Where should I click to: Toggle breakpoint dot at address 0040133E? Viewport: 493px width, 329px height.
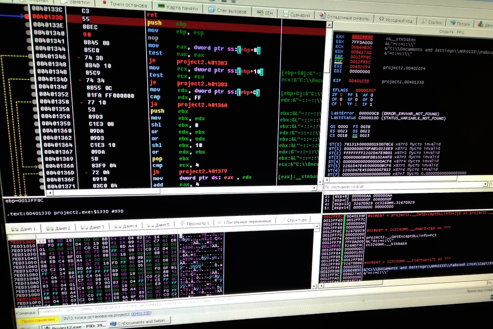(x=27, y=25)
